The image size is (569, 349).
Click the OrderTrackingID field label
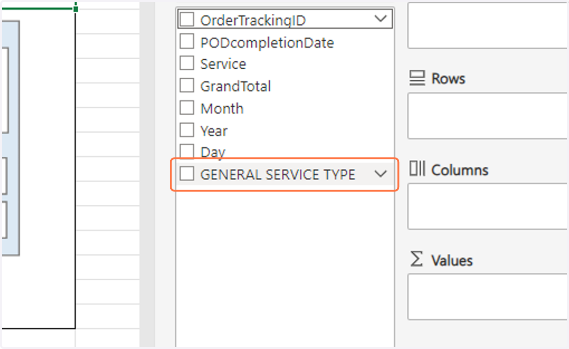pos(253,20)
